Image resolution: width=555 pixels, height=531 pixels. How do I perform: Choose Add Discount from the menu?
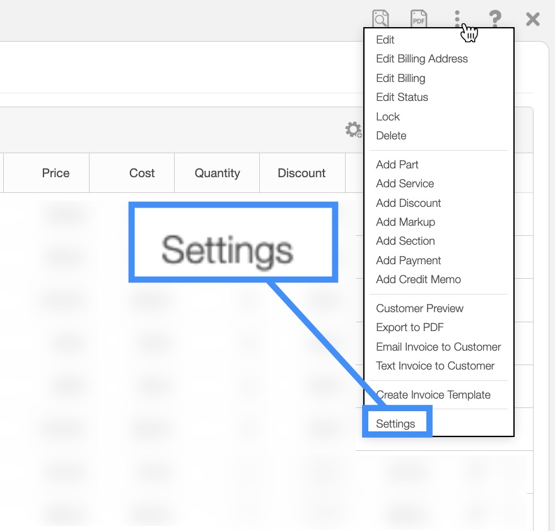pos(408,203)
